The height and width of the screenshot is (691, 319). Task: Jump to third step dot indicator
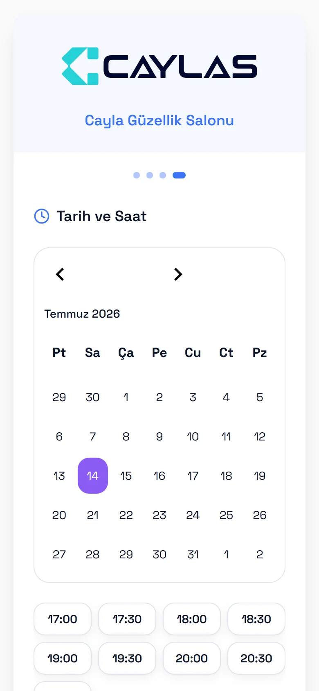(163, 175)
